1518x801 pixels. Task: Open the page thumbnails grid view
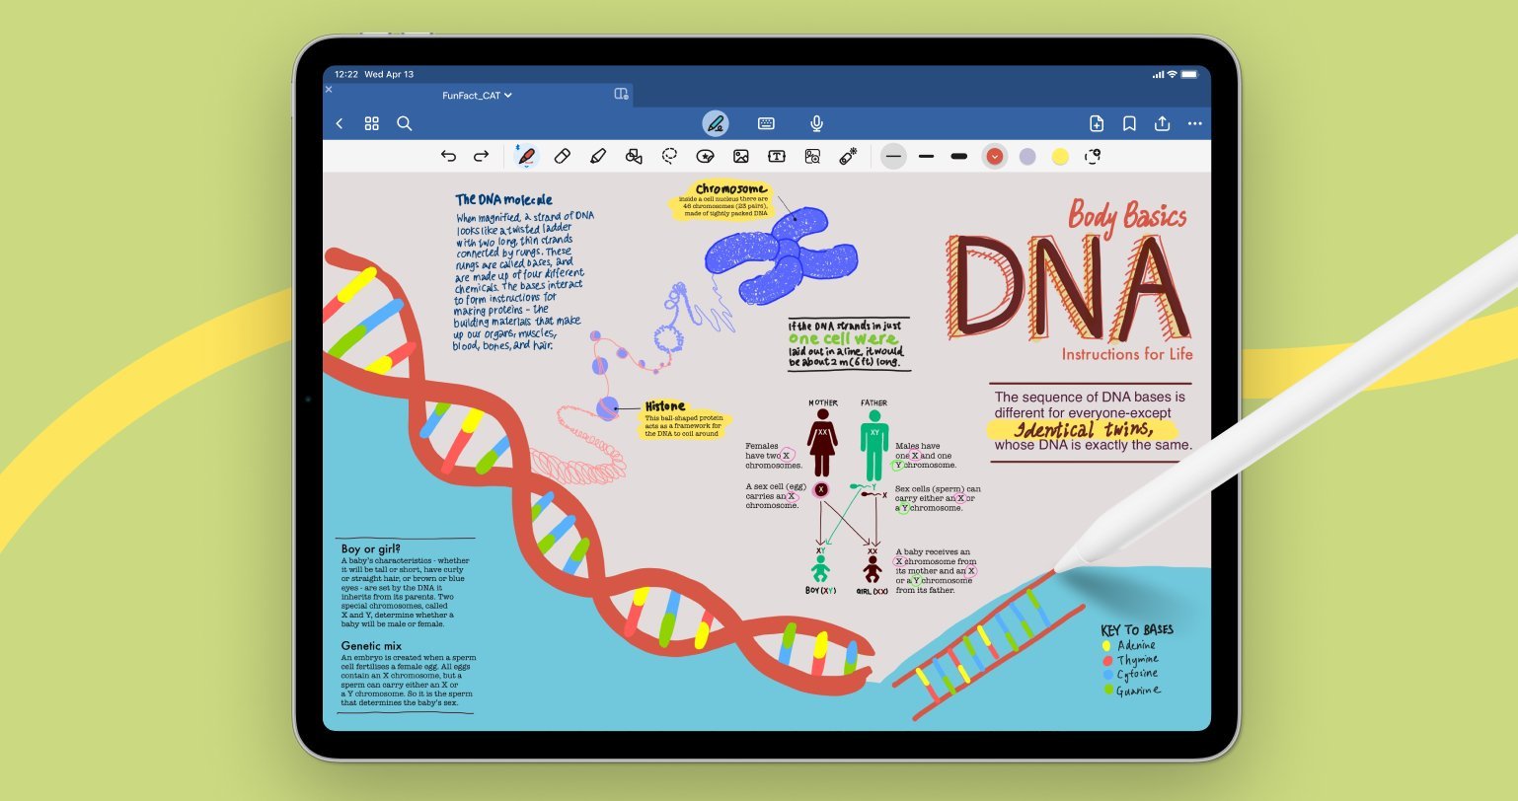point(372,123)
